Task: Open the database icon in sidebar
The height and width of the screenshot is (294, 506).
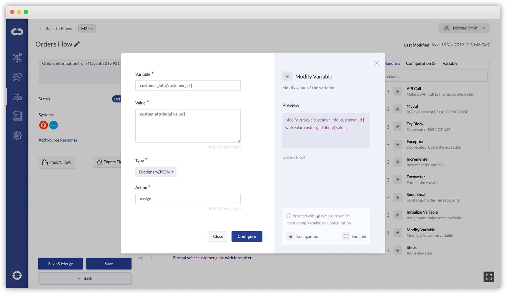Action: [17, 77]
